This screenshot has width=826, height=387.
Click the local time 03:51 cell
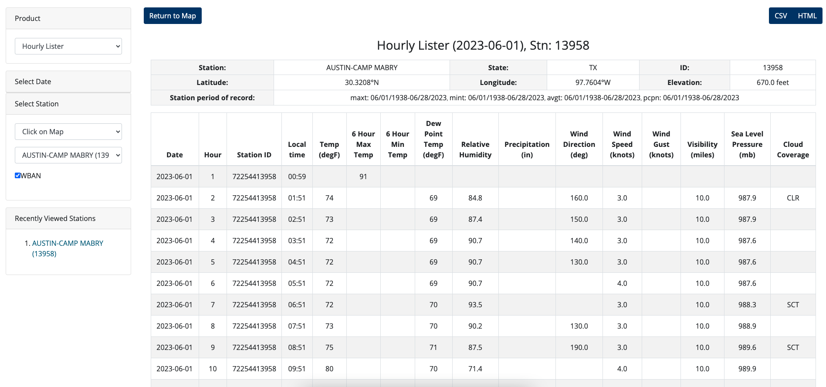pyautogui.click(x=297, y=241)
